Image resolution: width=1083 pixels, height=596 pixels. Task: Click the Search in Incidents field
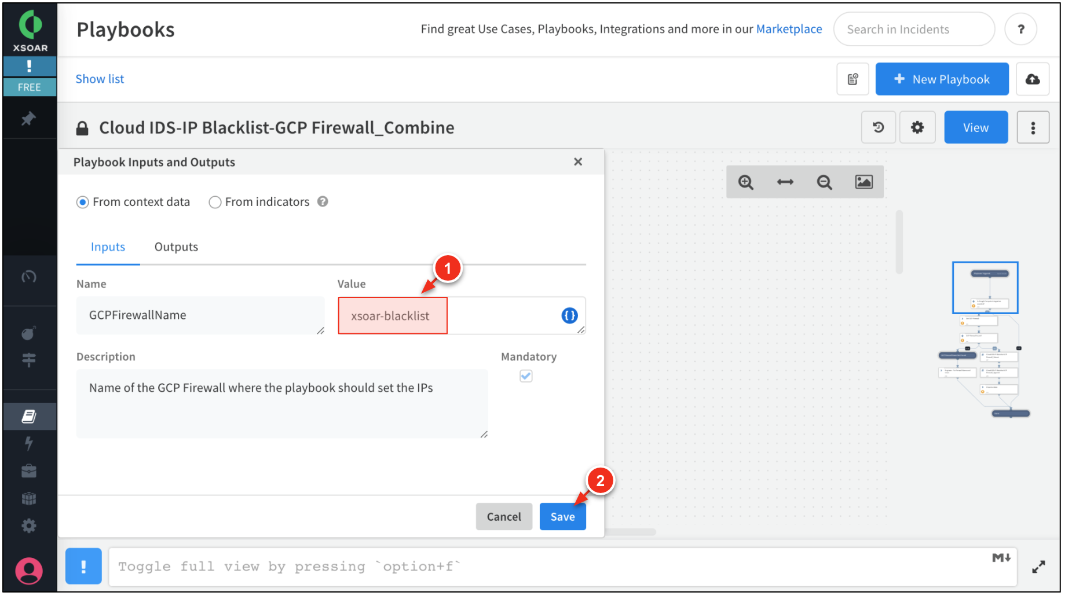913,30
